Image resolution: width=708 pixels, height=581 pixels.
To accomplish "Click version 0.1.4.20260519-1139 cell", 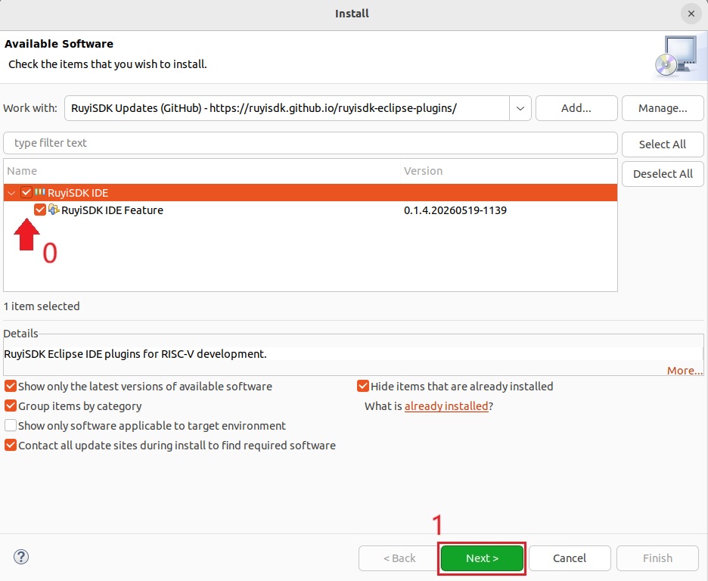I will click(455, 210).
